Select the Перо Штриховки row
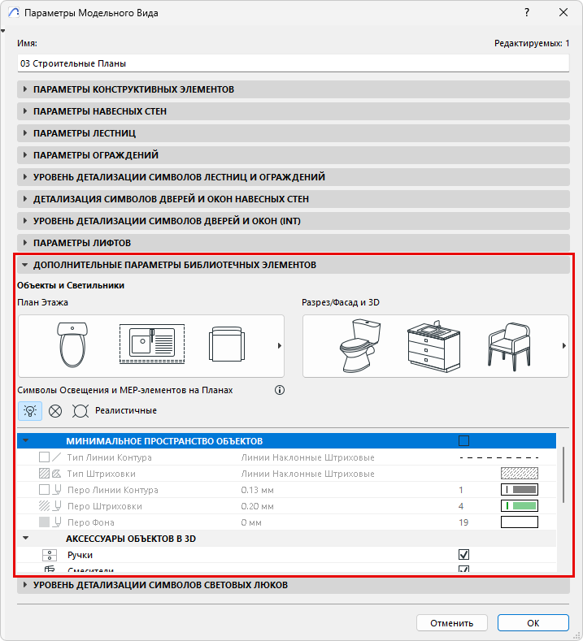The image size is (583, 641). (x=286, y=506)
